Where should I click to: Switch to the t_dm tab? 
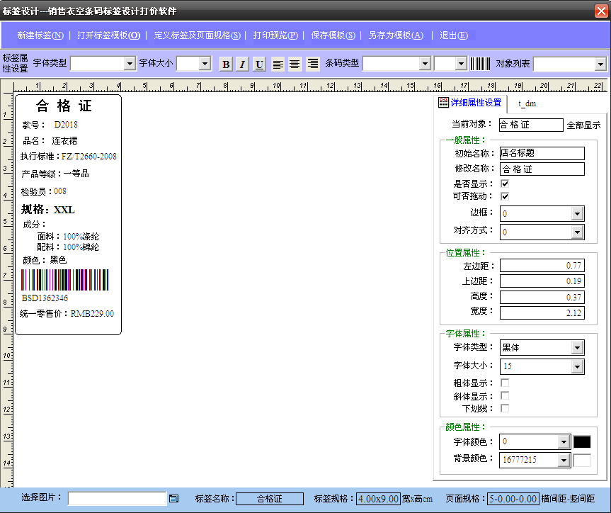[527, 103]
